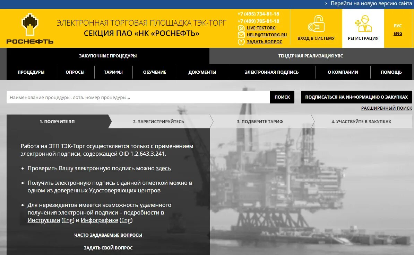This screenshot has width=414, height=255.
Task: Open the О КОМПАНИИ menu
Action: pyautogui.click(x=343, y=72)
